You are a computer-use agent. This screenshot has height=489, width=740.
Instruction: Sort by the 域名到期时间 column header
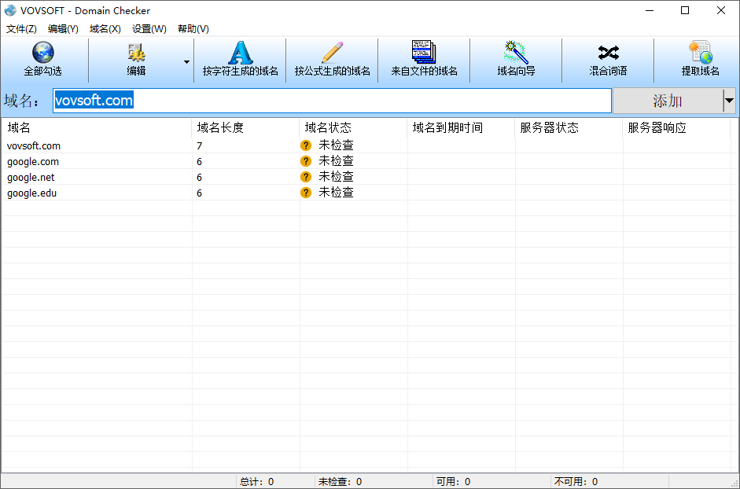(x=461, y=128)
